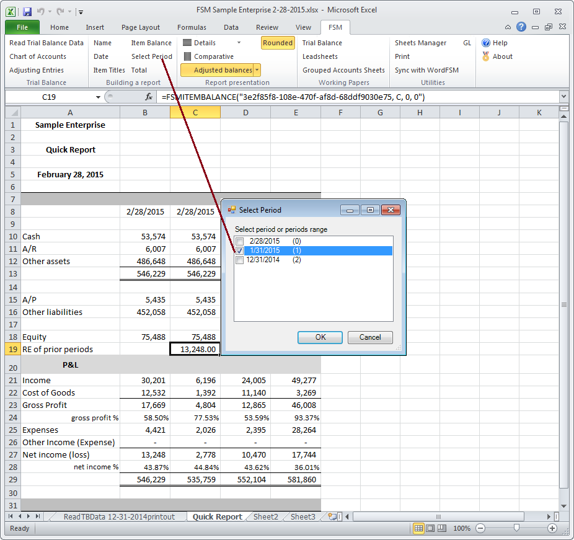
Task: Open the Formulas ribbon tab
Action: click(x=192, y=27)
